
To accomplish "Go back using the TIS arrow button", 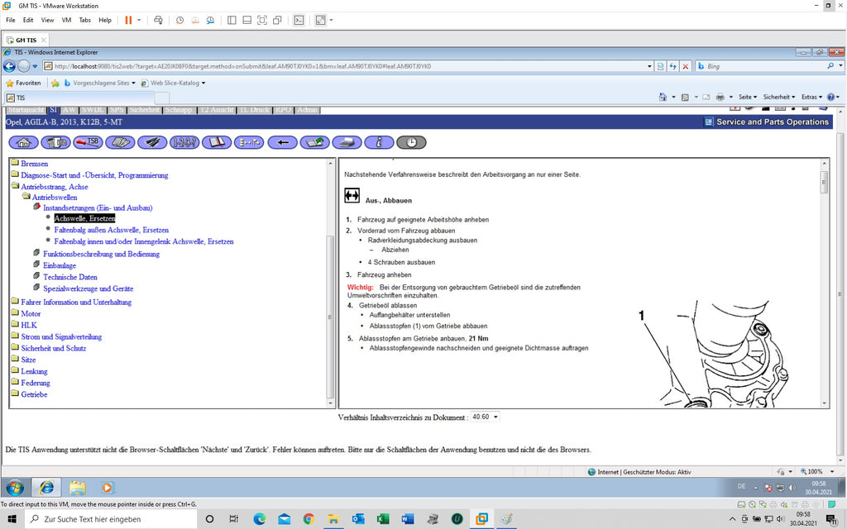I will point(283,142).
